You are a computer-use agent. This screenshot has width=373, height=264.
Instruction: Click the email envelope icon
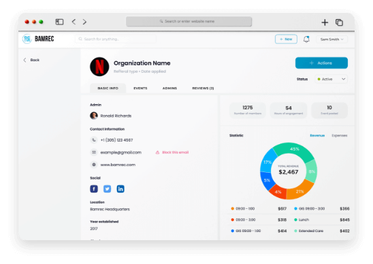[x=94, y=152]
